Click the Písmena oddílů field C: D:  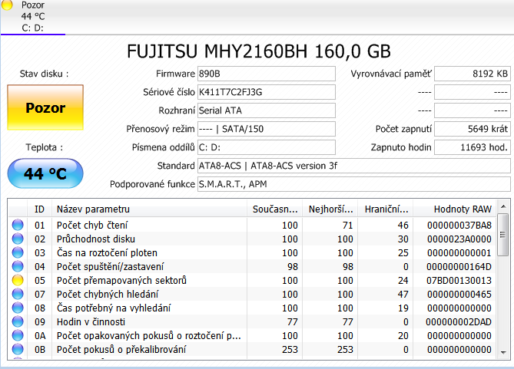tap(266, 147)
